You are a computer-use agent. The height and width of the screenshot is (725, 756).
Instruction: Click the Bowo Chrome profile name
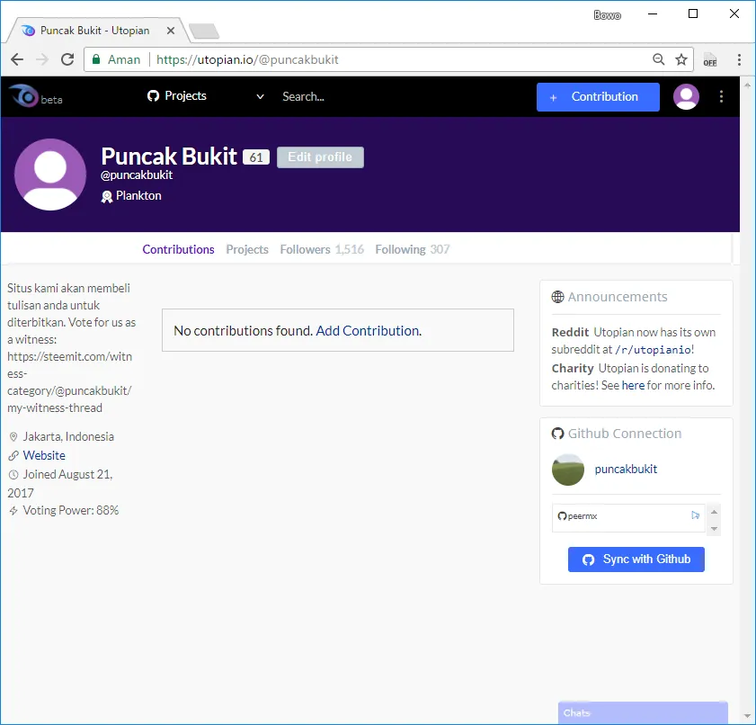coord(607,15)
